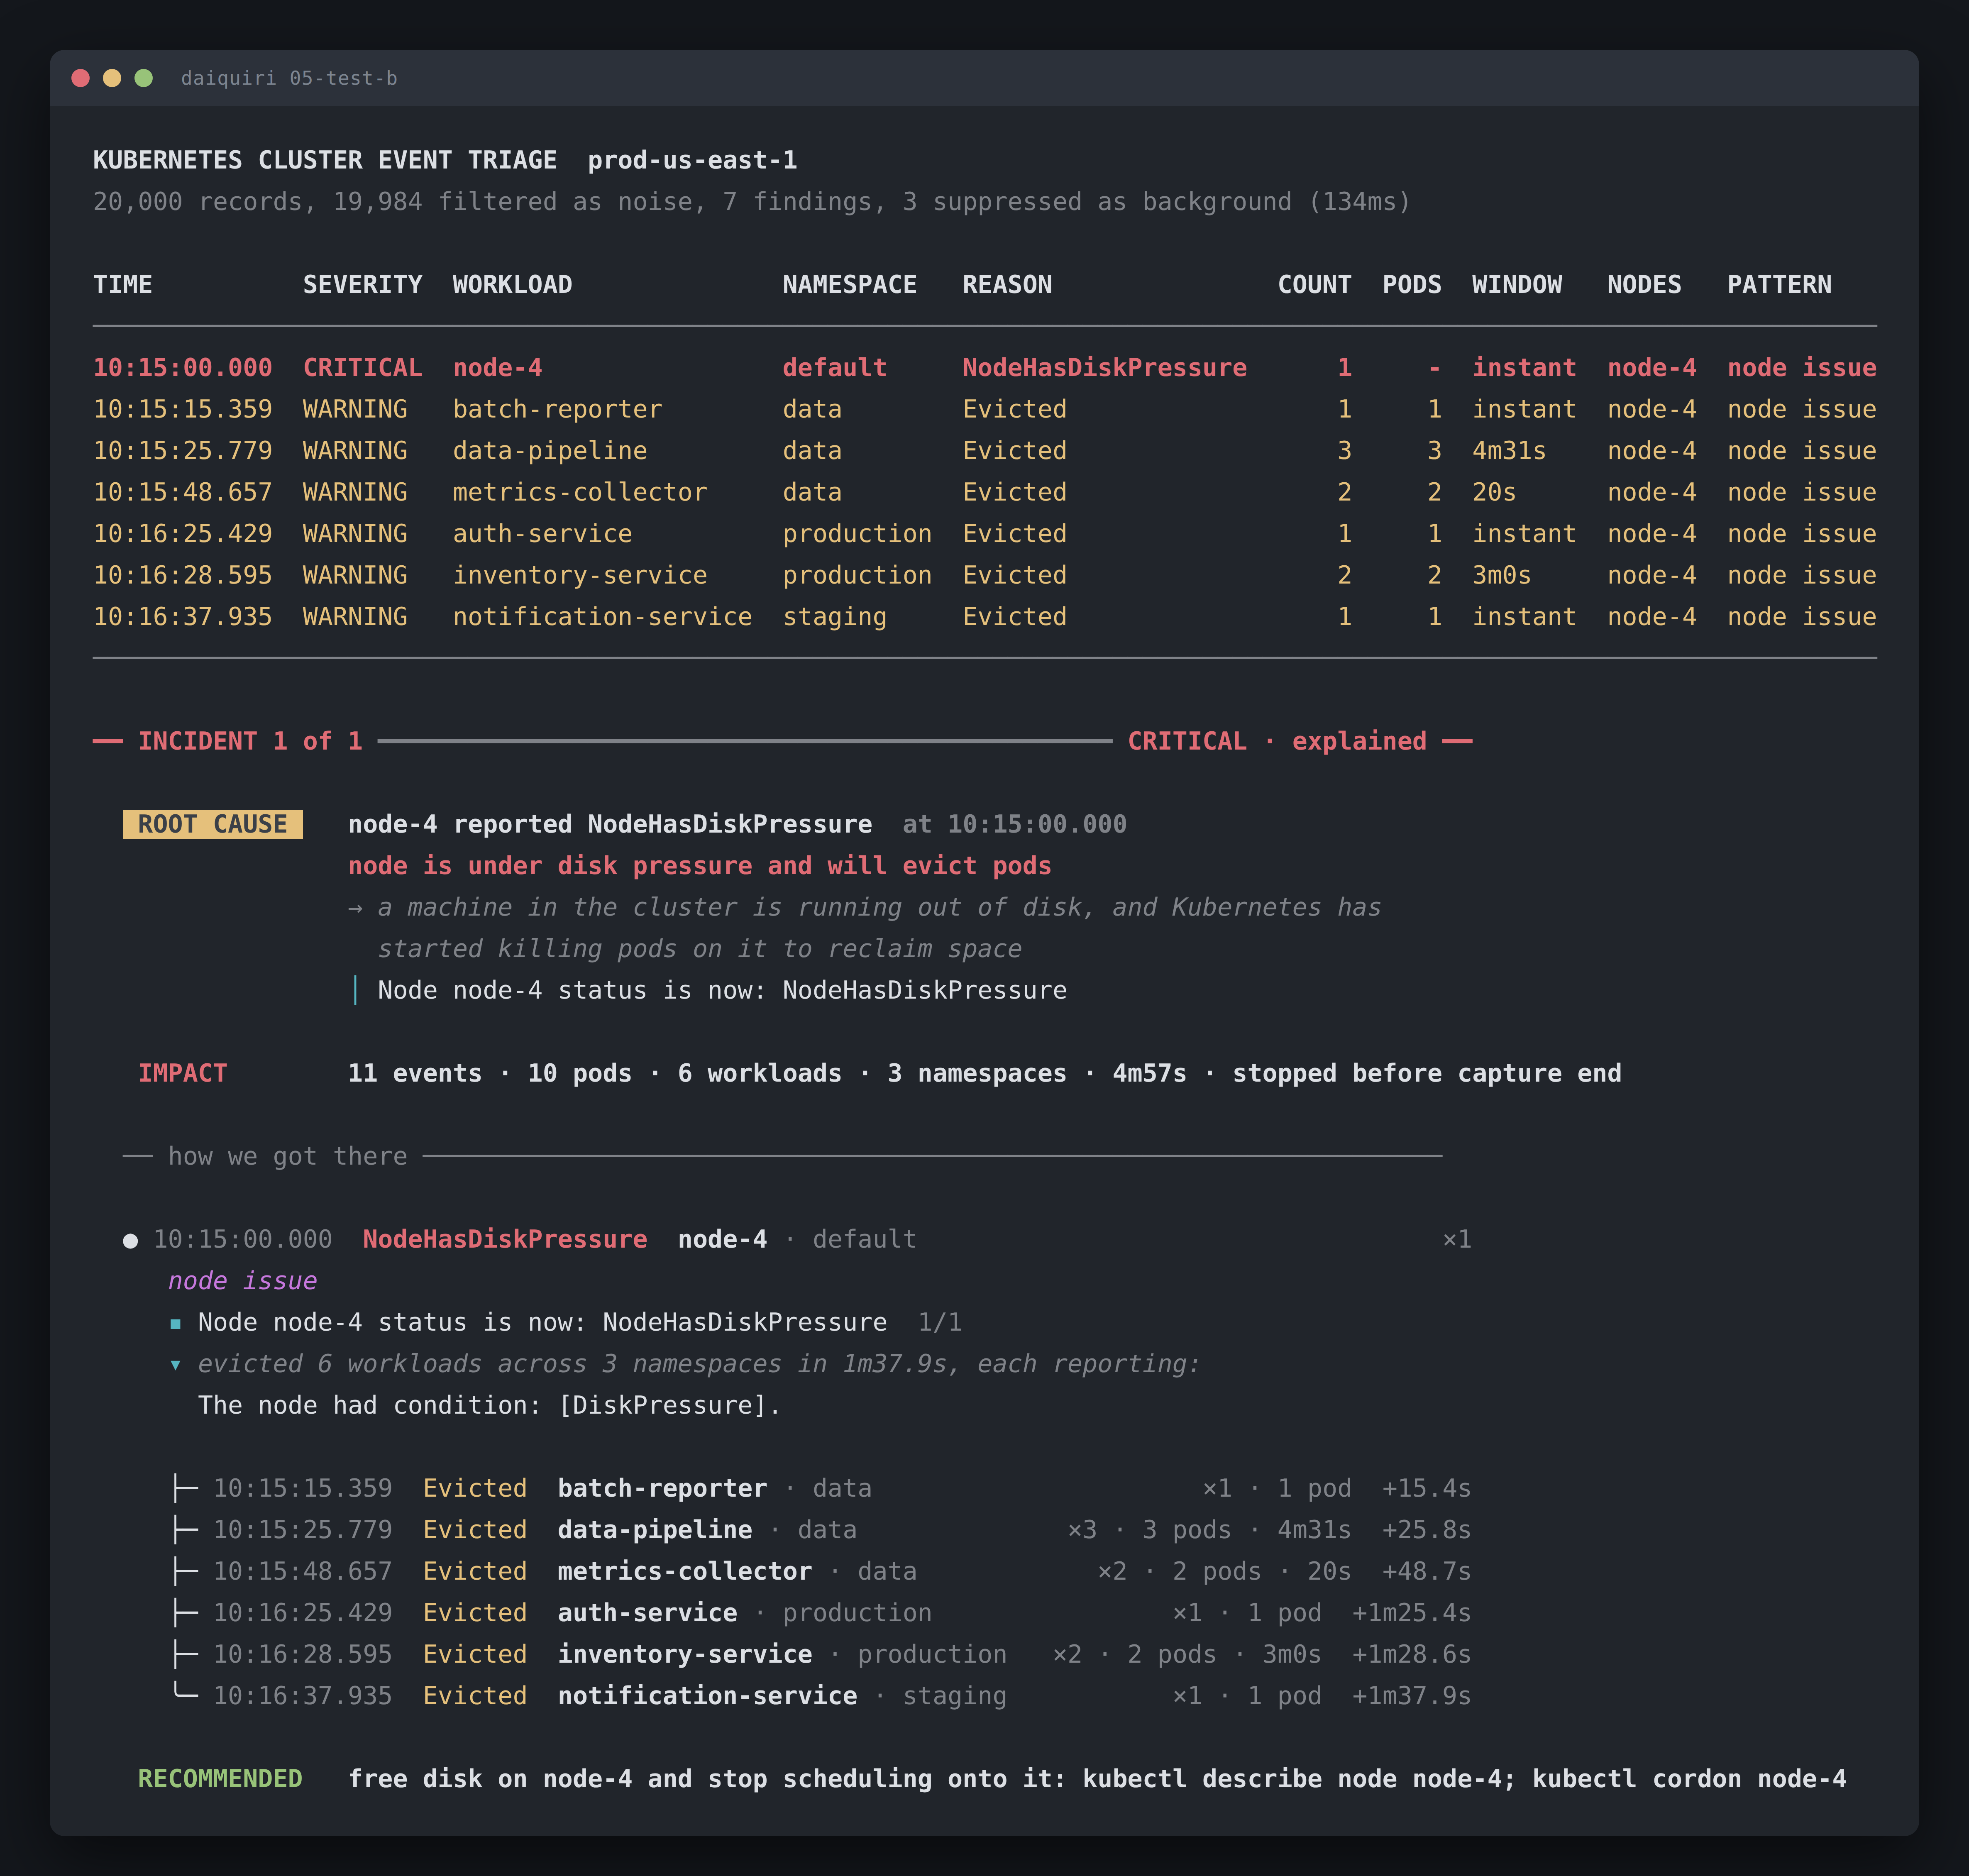
Task: Click the green maximize window dot
Action: pyautogui.click(x=143, y=78)
